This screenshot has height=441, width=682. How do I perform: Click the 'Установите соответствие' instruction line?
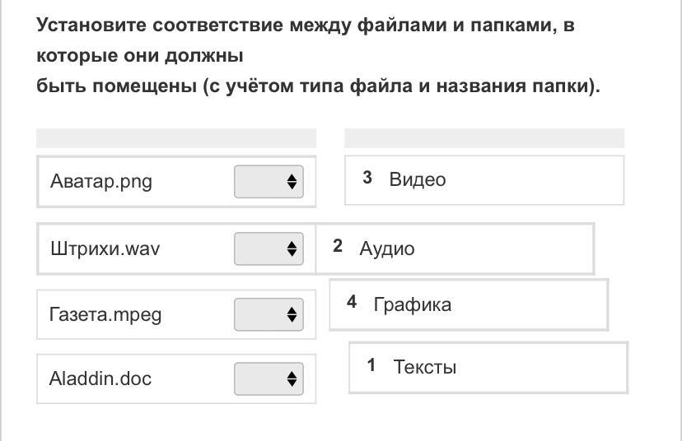point(305,26)
